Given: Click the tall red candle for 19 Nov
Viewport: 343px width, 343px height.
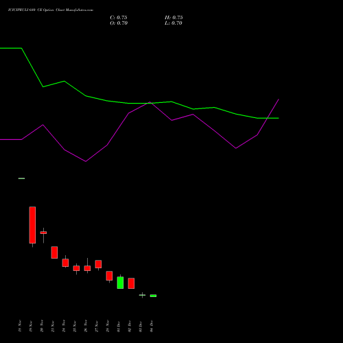Looking at the screenshot, I should (32, 225).
